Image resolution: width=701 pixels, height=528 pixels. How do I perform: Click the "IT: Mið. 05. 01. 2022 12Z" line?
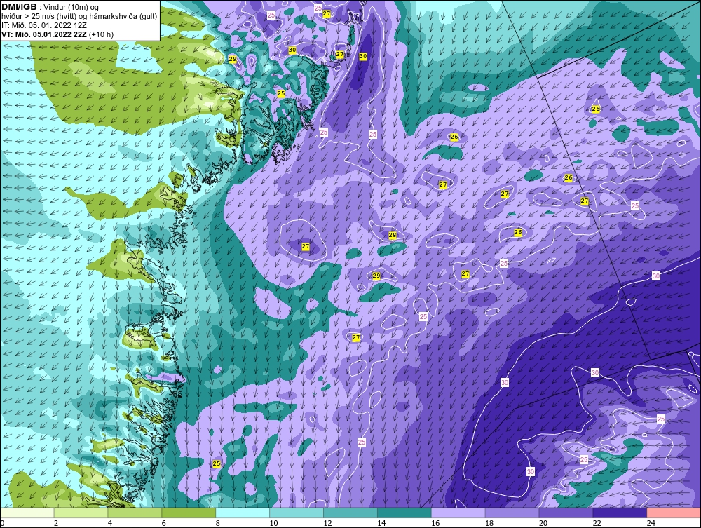click(44, 25)
